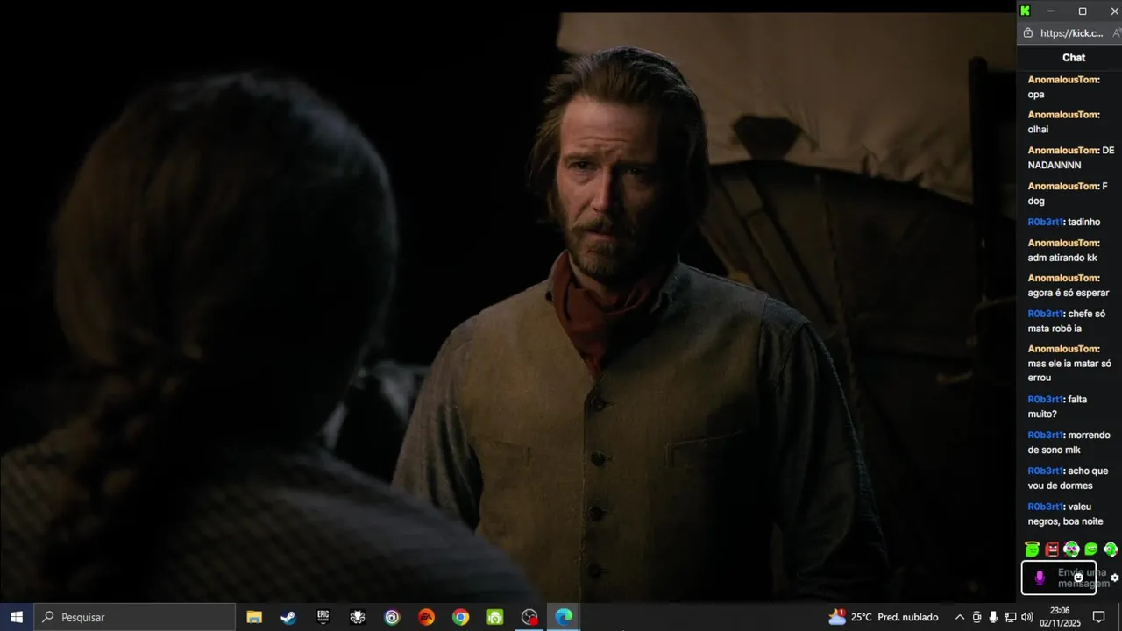The width and height of the screenshot is (1122, 631).
Task: Open the emoji picker smiley
Action: (x=1078, y=578)
